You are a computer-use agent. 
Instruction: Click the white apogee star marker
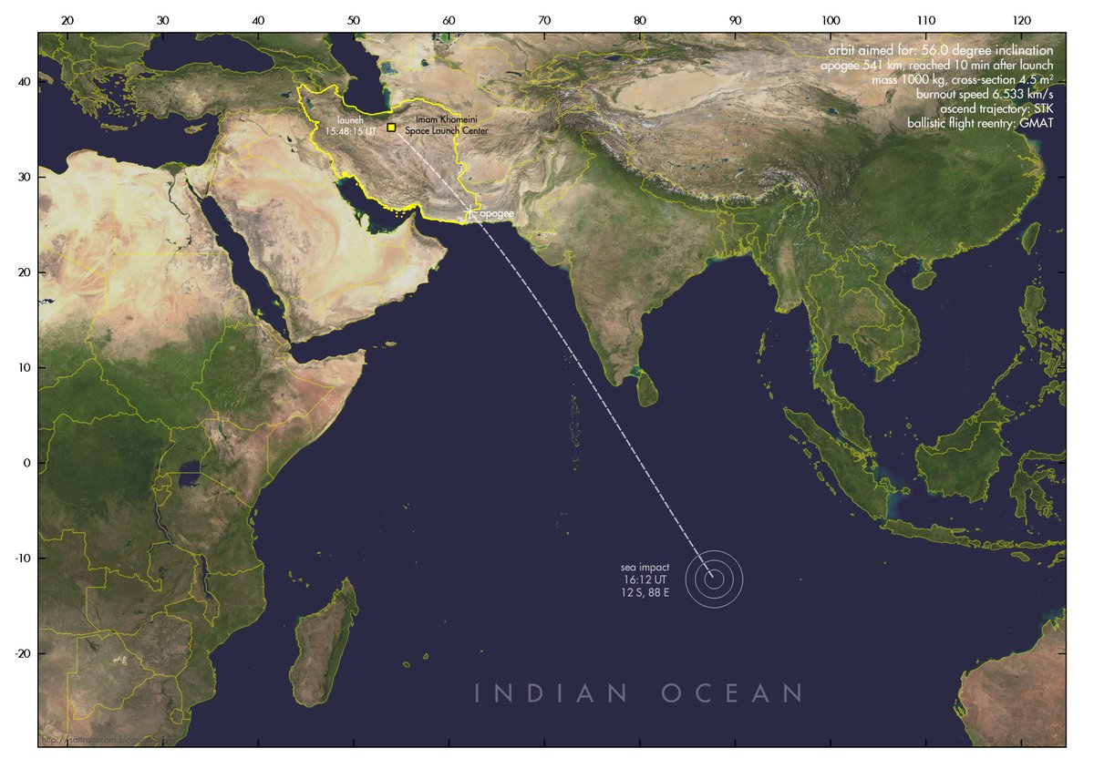470,211
